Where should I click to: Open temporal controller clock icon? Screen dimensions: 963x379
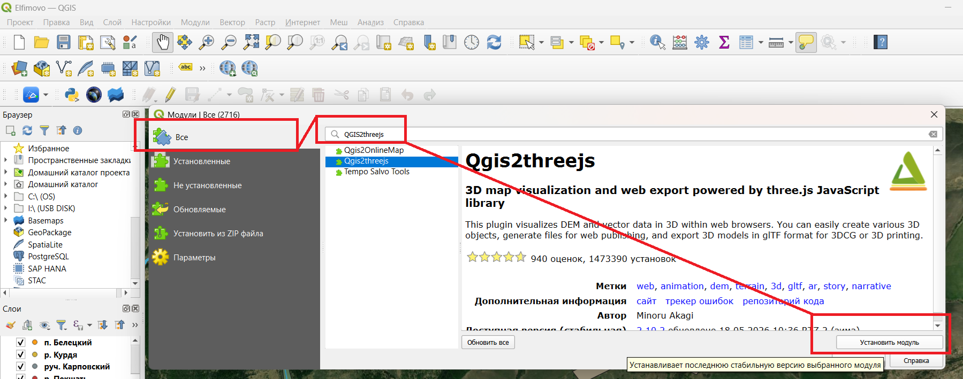(x=472, y=42)
